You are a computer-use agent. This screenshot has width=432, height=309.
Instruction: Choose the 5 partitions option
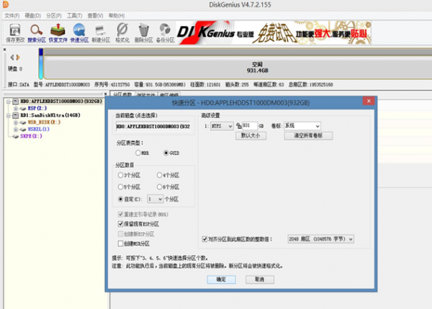[120, 187]
